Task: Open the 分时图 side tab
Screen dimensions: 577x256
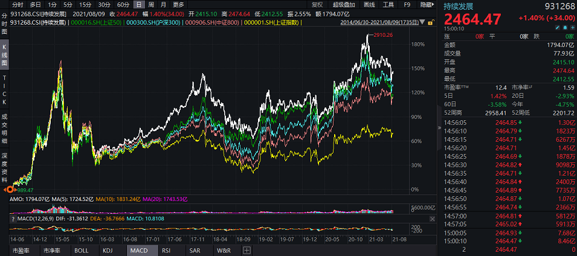Action: tap(4, 24)
